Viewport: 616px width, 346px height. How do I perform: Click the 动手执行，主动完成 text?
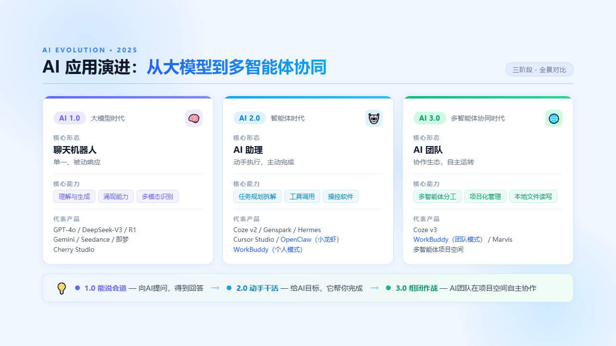tap(264, 162)
